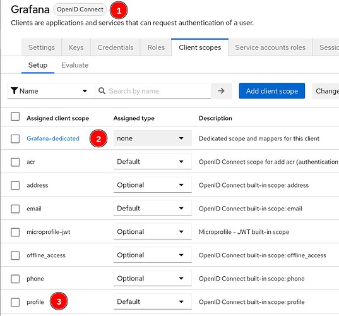Open the assigned type dropdown for address

152,185
